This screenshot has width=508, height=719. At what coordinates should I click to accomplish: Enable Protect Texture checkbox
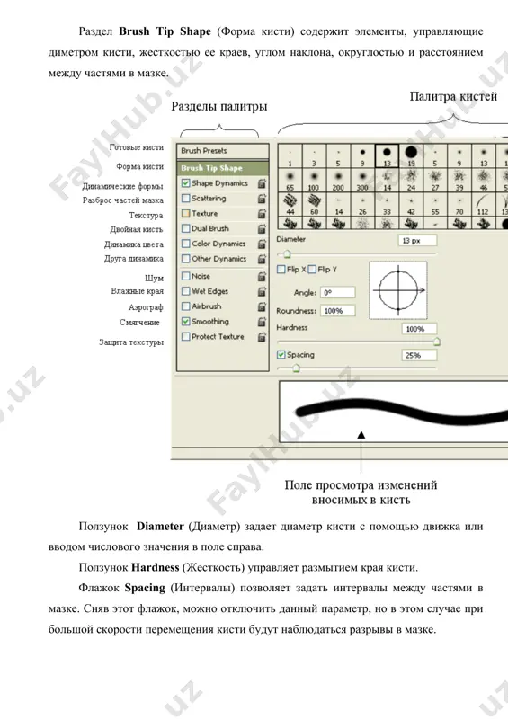click(x=185, y=336)
